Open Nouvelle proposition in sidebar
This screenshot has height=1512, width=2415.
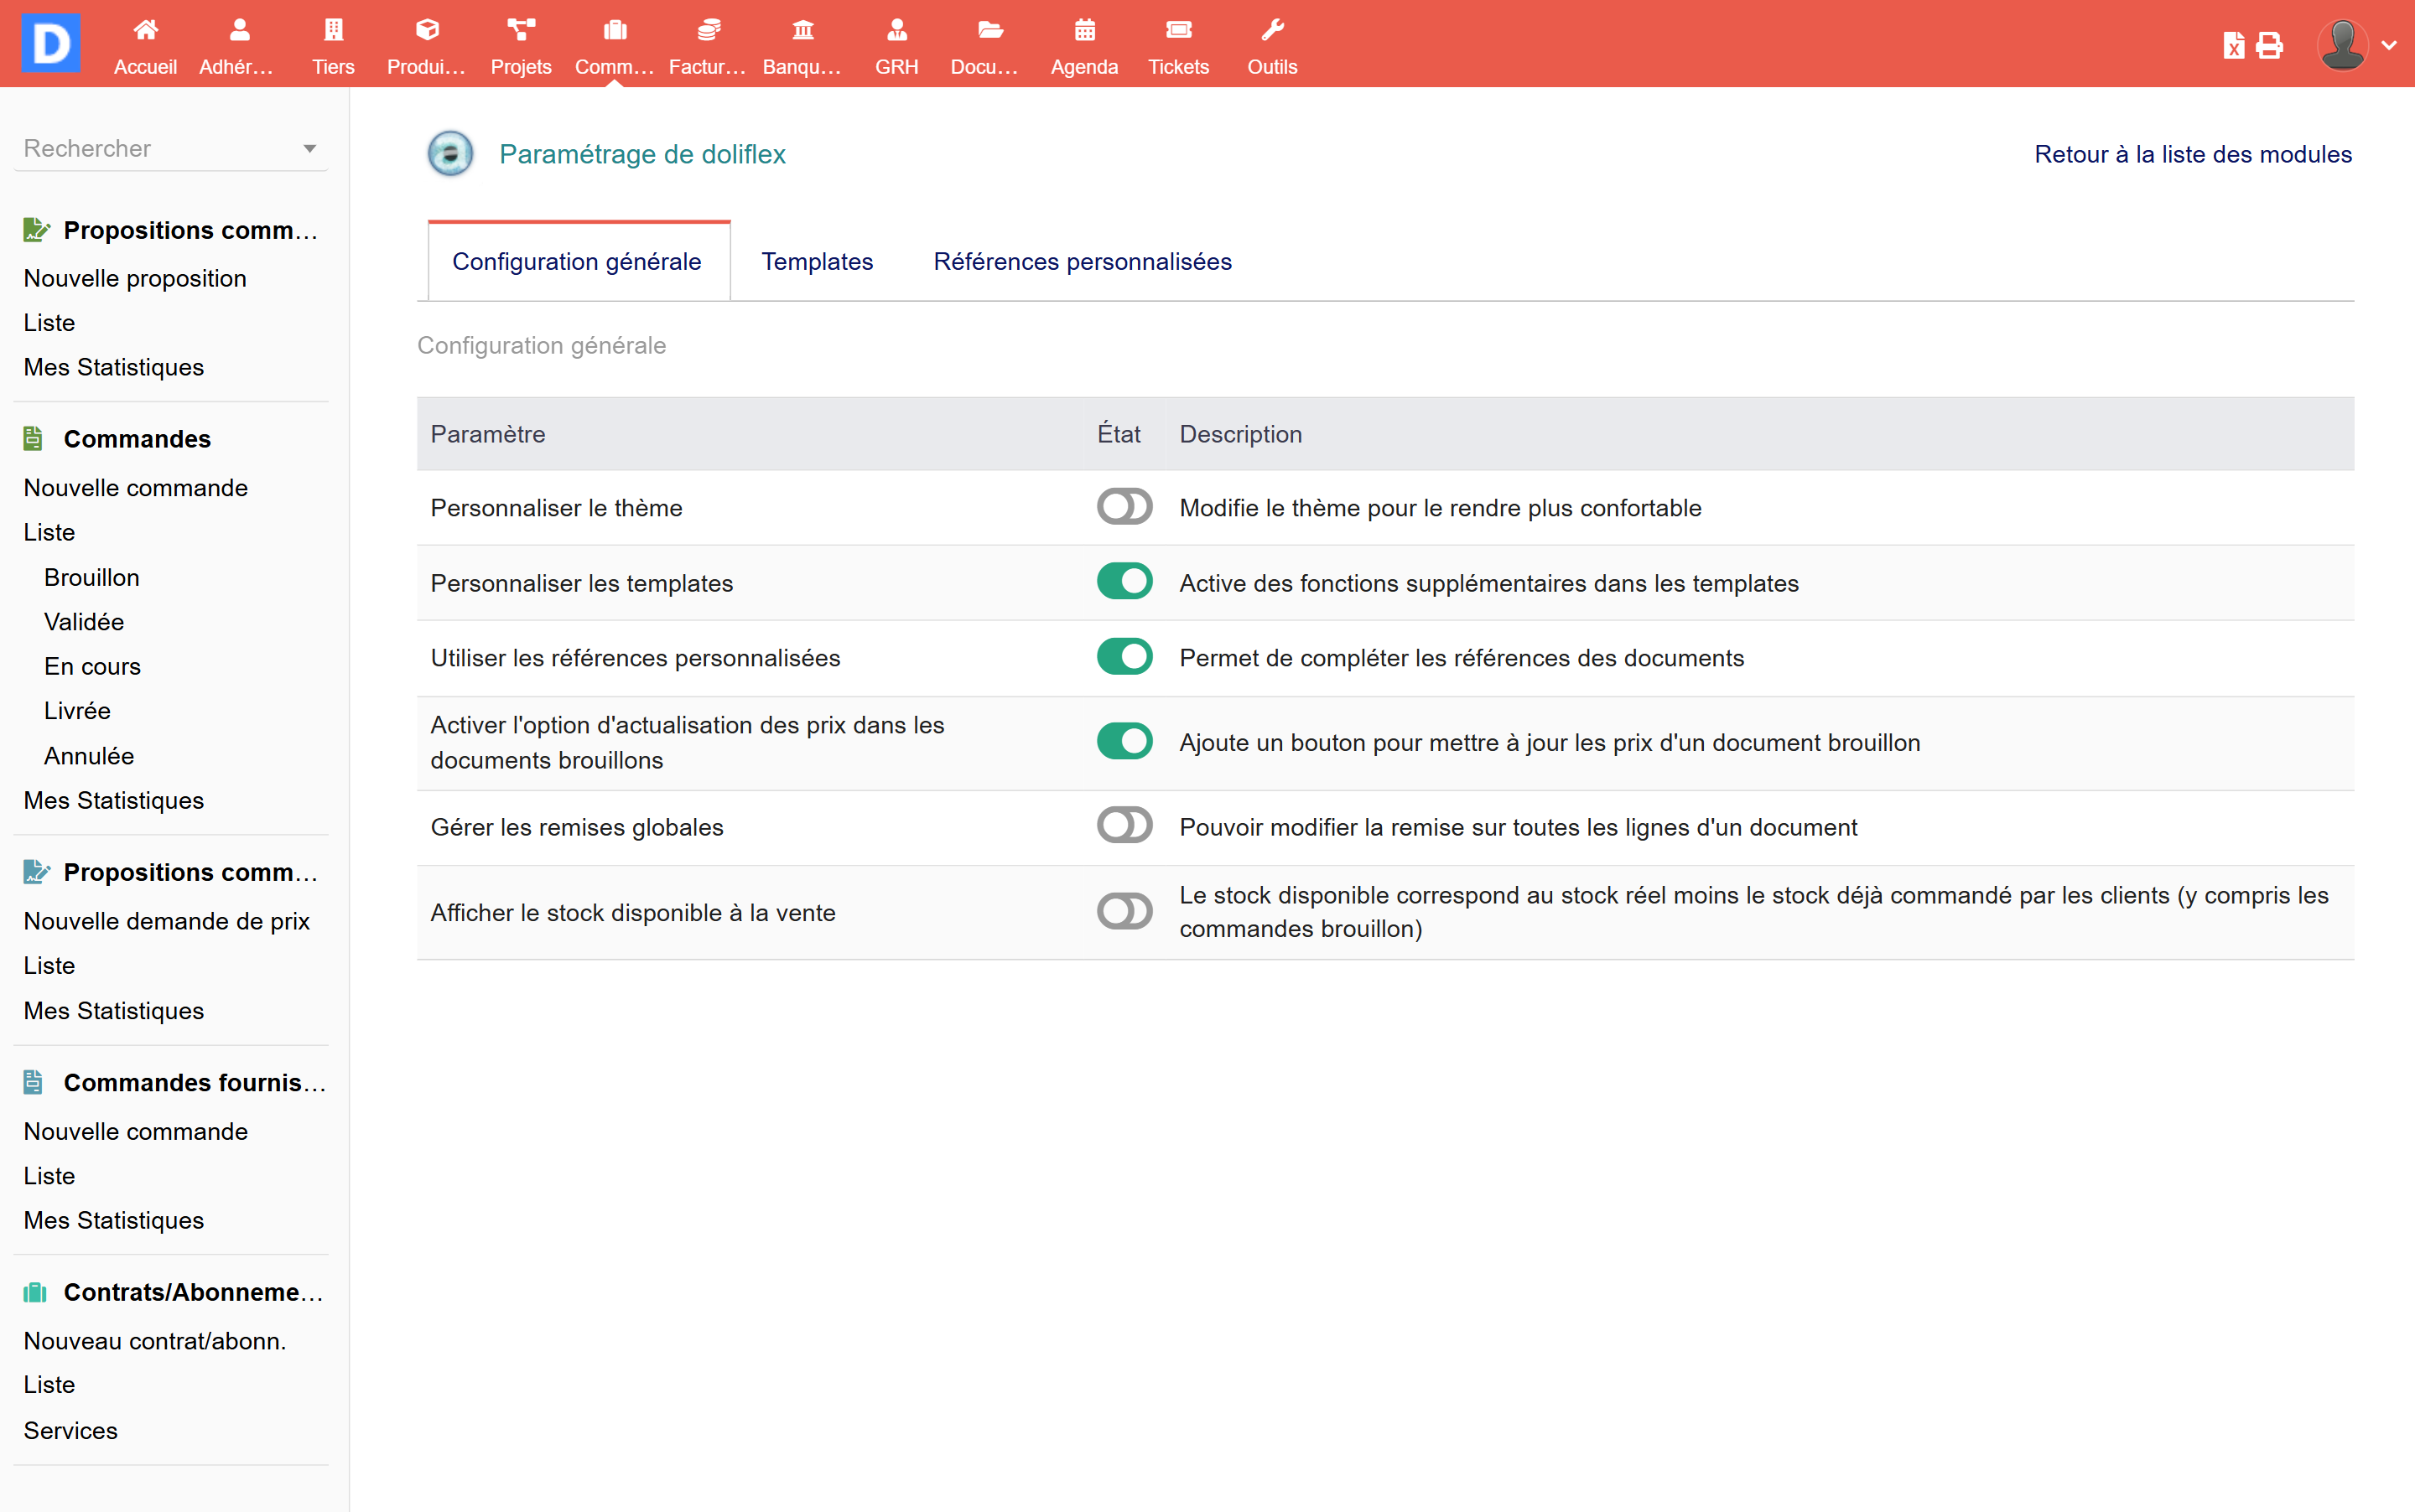(135, 278)
